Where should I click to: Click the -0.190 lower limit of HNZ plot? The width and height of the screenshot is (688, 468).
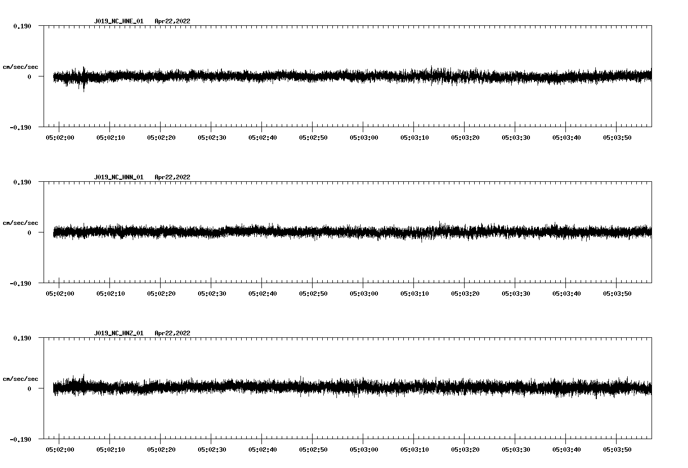21,439
